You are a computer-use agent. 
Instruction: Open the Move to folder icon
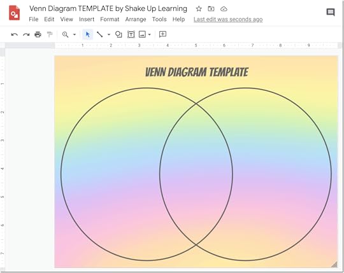tap(211, 9)
